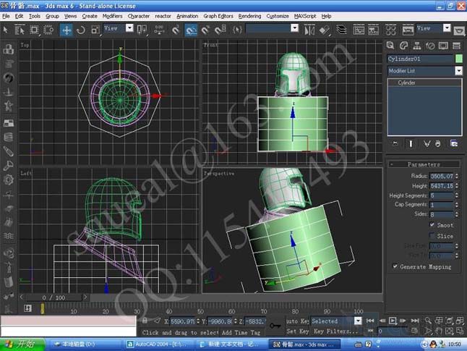
Task: Toggle Angle Snap icon
Action: point(191,30)
